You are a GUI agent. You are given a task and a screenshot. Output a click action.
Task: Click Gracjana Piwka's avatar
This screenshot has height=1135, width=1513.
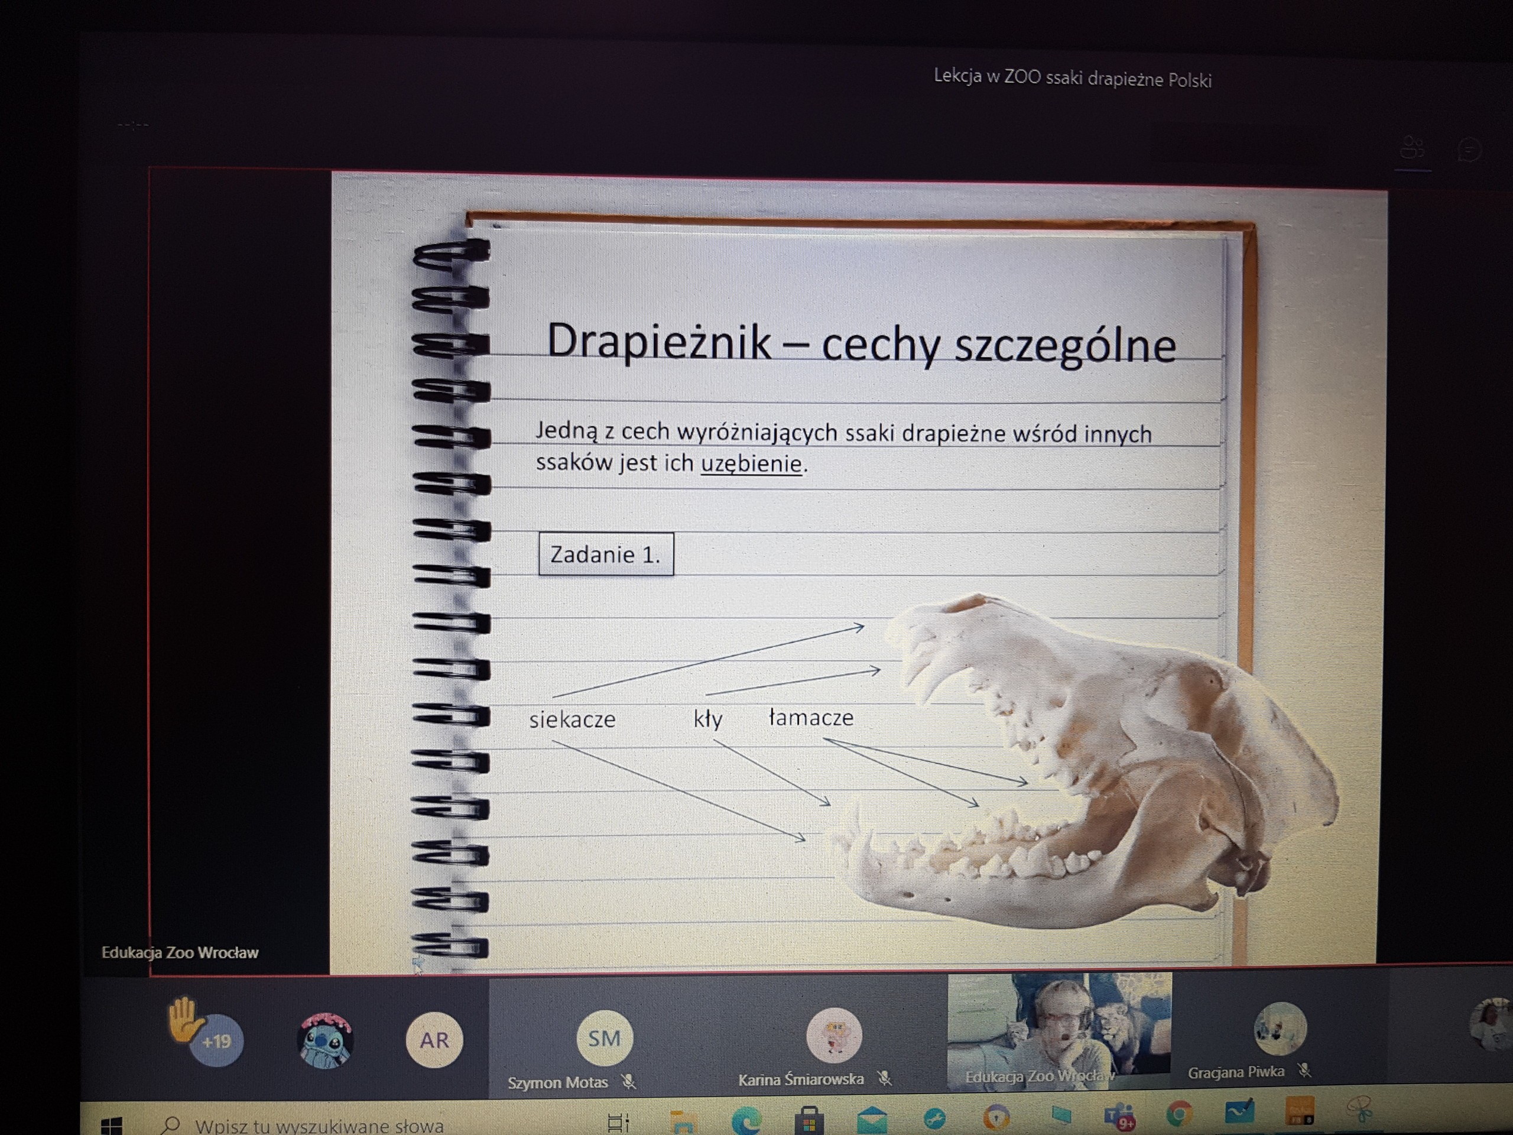1280,1030
